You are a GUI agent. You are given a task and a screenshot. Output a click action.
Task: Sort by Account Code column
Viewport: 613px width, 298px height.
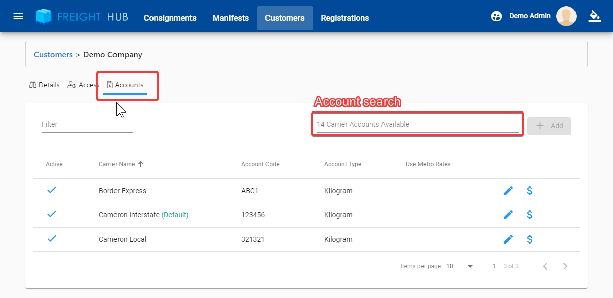pyautogui.click(x=260, y=164)
